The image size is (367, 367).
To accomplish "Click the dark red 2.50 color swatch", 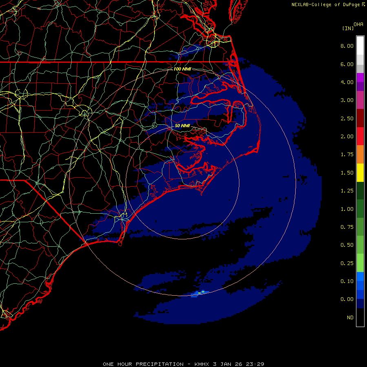I will (360, 118).
